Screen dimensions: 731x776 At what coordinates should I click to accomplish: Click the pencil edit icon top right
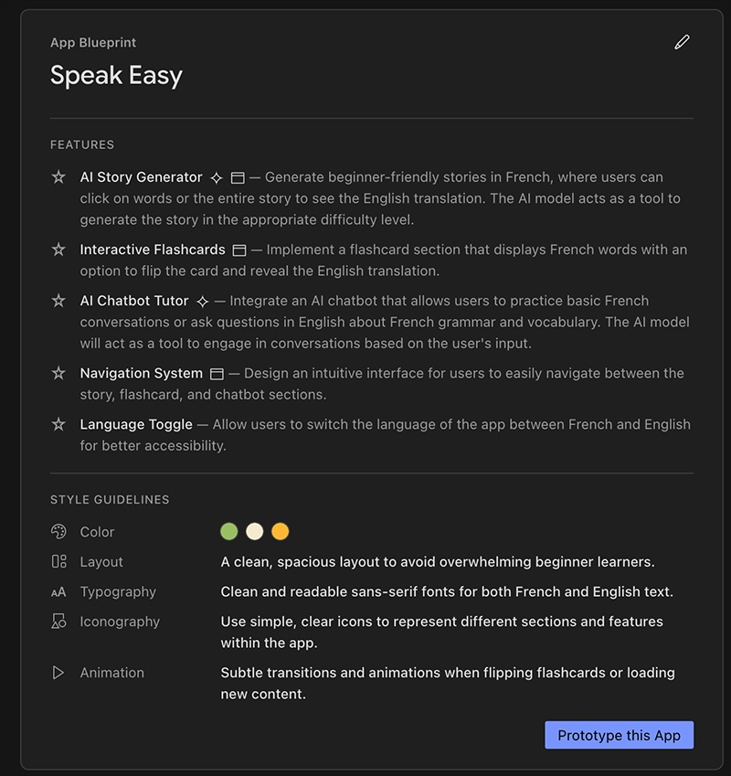coord(682,42)
